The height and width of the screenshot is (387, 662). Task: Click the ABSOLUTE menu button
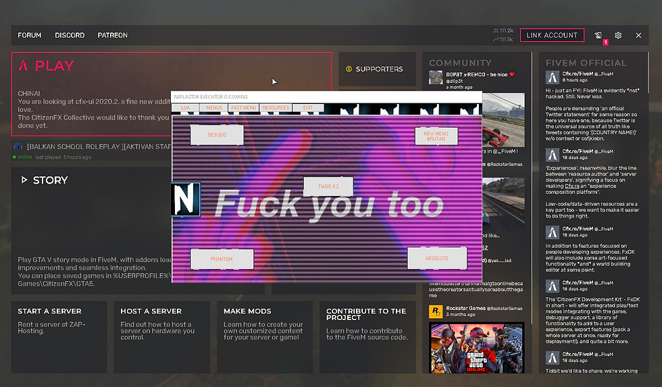(x=436, y=258)
